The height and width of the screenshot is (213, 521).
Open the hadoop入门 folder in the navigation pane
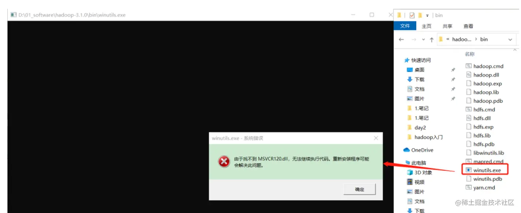click(x=428, y=137)
